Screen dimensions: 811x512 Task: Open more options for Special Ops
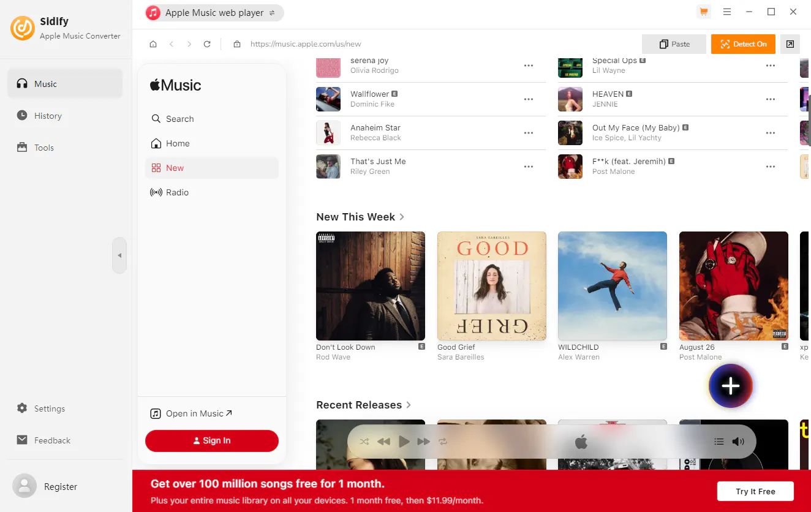771,66
